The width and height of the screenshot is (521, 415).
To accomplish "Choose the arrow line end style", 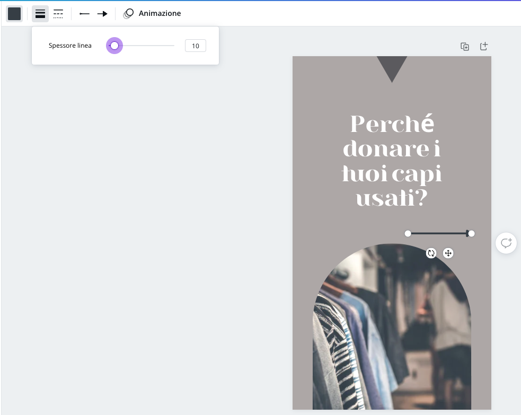I will [x=102, y=14].
